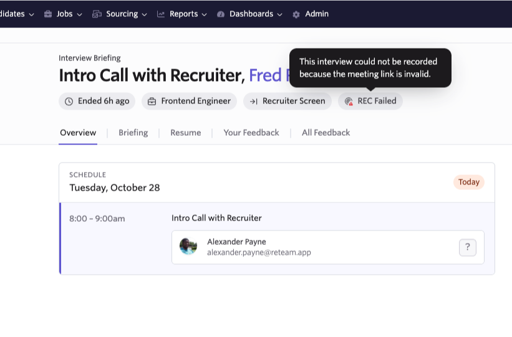
Task: Expand the Reports dropdown chevron
Action: pyautogui.click(x=205, y=14)
